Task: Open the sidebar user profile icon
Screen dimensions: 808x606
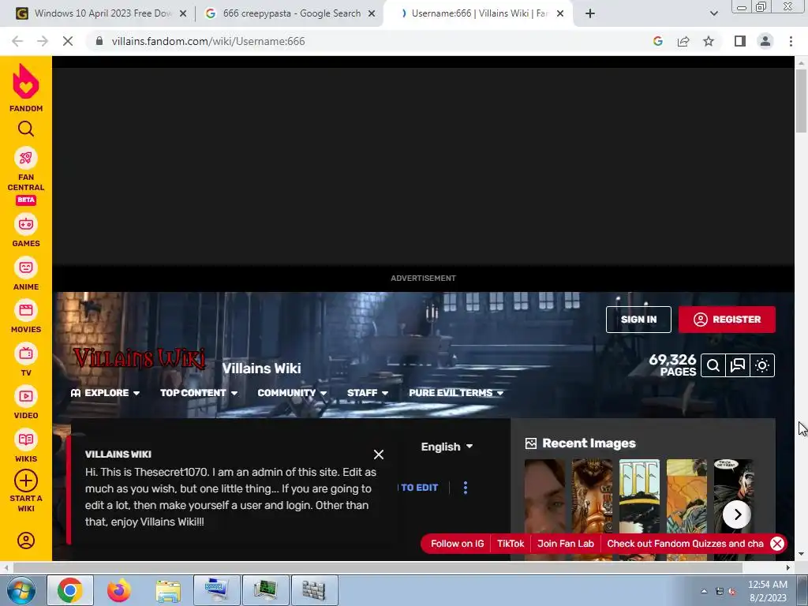Action: (x=26, y=540)
